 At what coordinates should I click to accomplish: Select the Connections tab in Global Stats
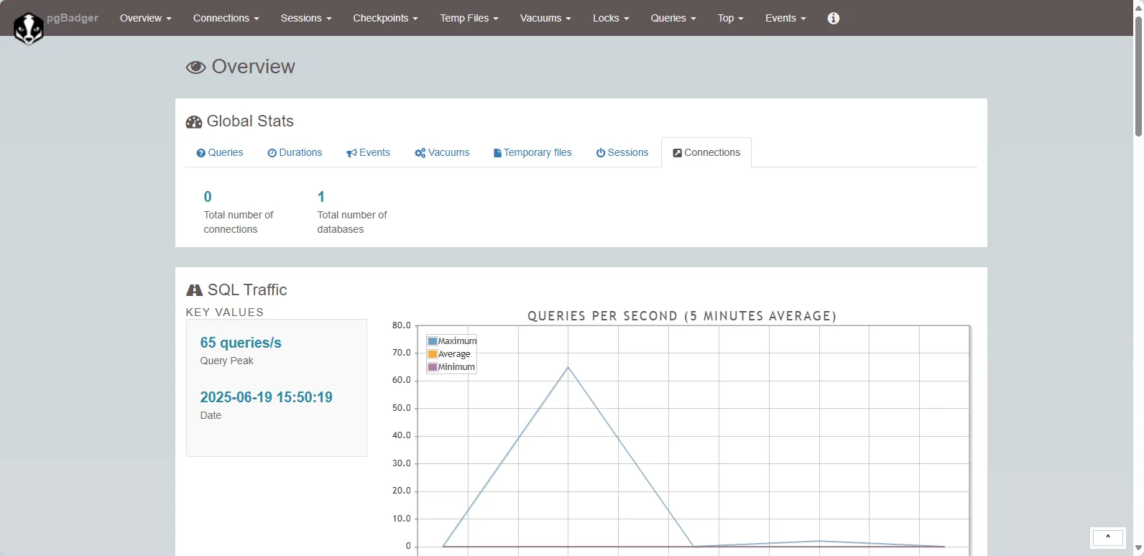click(x=706, y=153)
